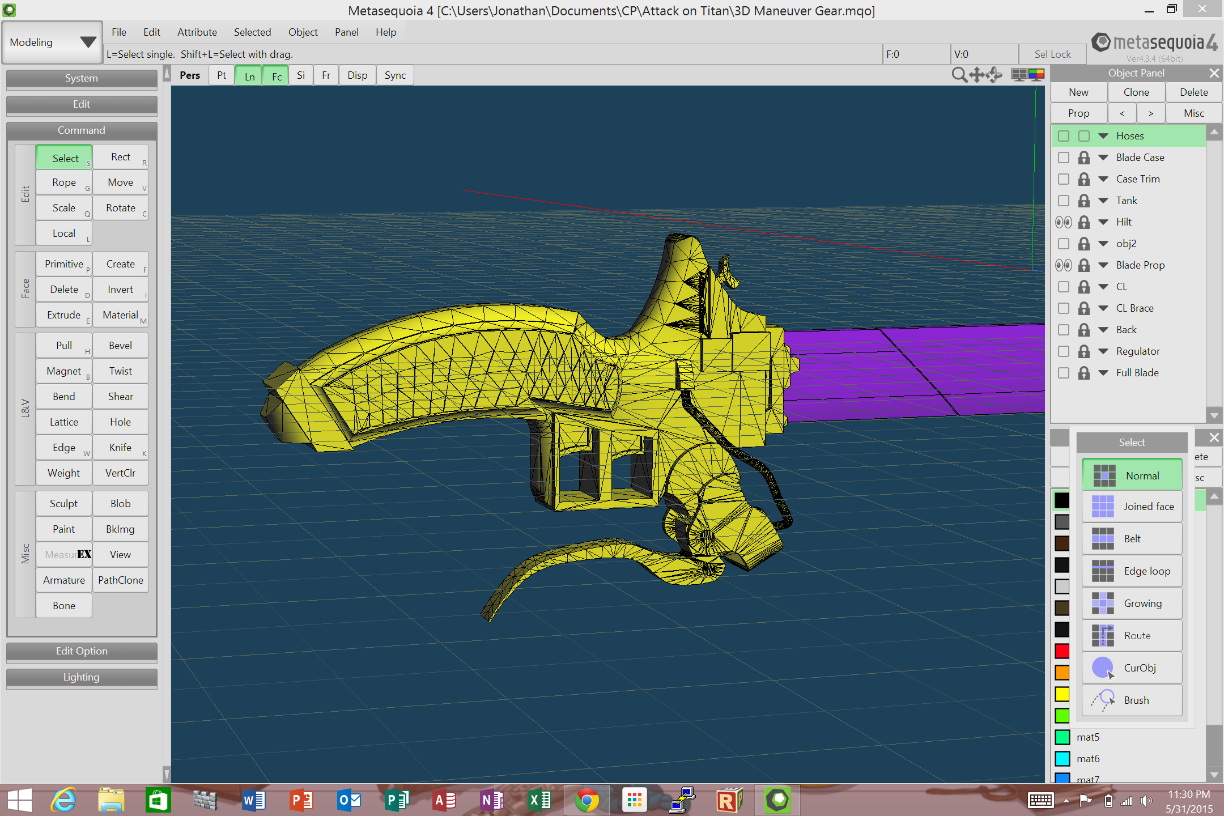The image size is (1224, 816).
Task: Collapse the Regulator object triangle
Action: tap(1103, 351)
